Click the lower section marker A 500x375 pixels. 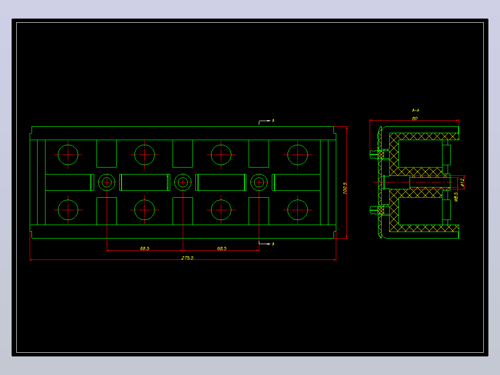(x=273, y=244)
